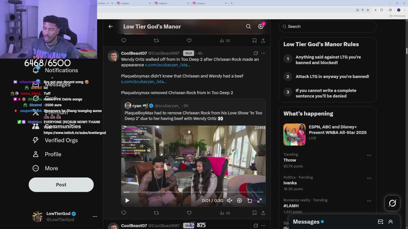This screenshot has height=229, width=408.
Task: Like the post with 36 views
Action: click(189, 213)
